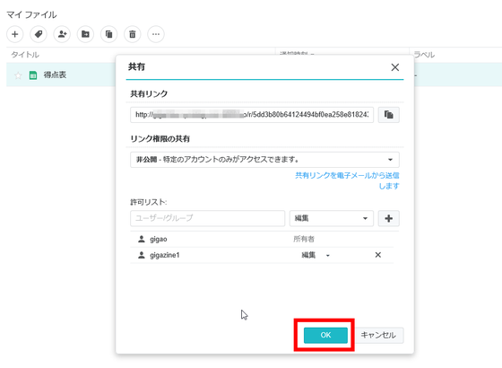Click the キャンセル button
Viewport: 502px width, 368px height.
[x=378, y=335]
